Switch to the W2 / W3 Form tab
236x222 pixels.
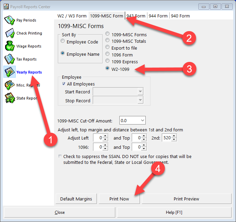pos(72,16)
